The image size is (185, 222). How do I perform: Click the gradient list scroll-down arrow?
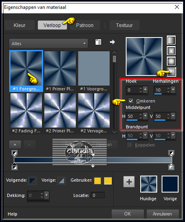pos(114,132)
